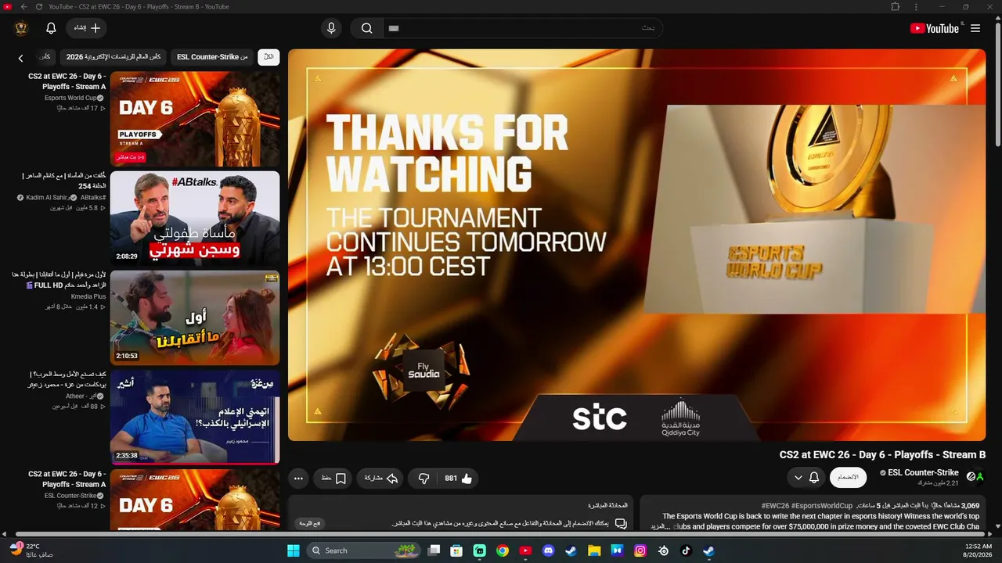
Task: Open Task View on the taskbar
Action: (434, 550)
